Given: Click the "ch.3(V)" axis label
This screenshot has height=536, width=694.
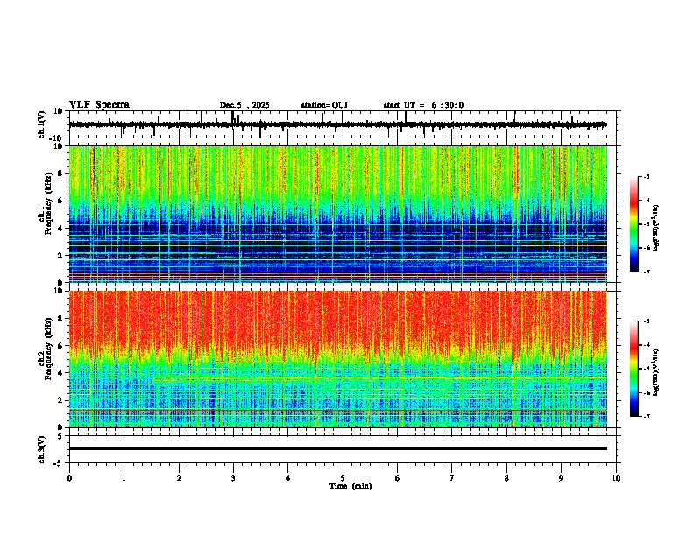Looking at the screenshot, I should point(42,449).
